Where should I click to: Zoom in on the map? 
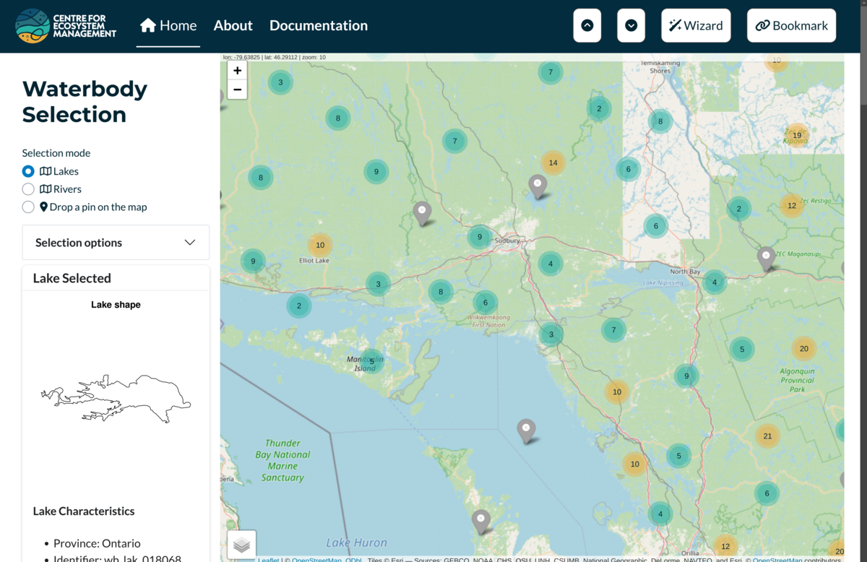pos(237,70)
